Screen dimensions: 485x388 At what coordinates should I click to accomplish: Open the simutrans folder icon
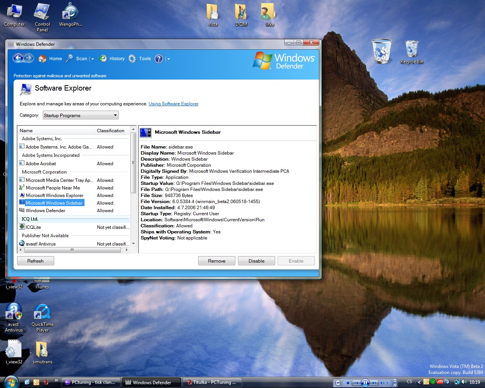[x=42, y=352]
